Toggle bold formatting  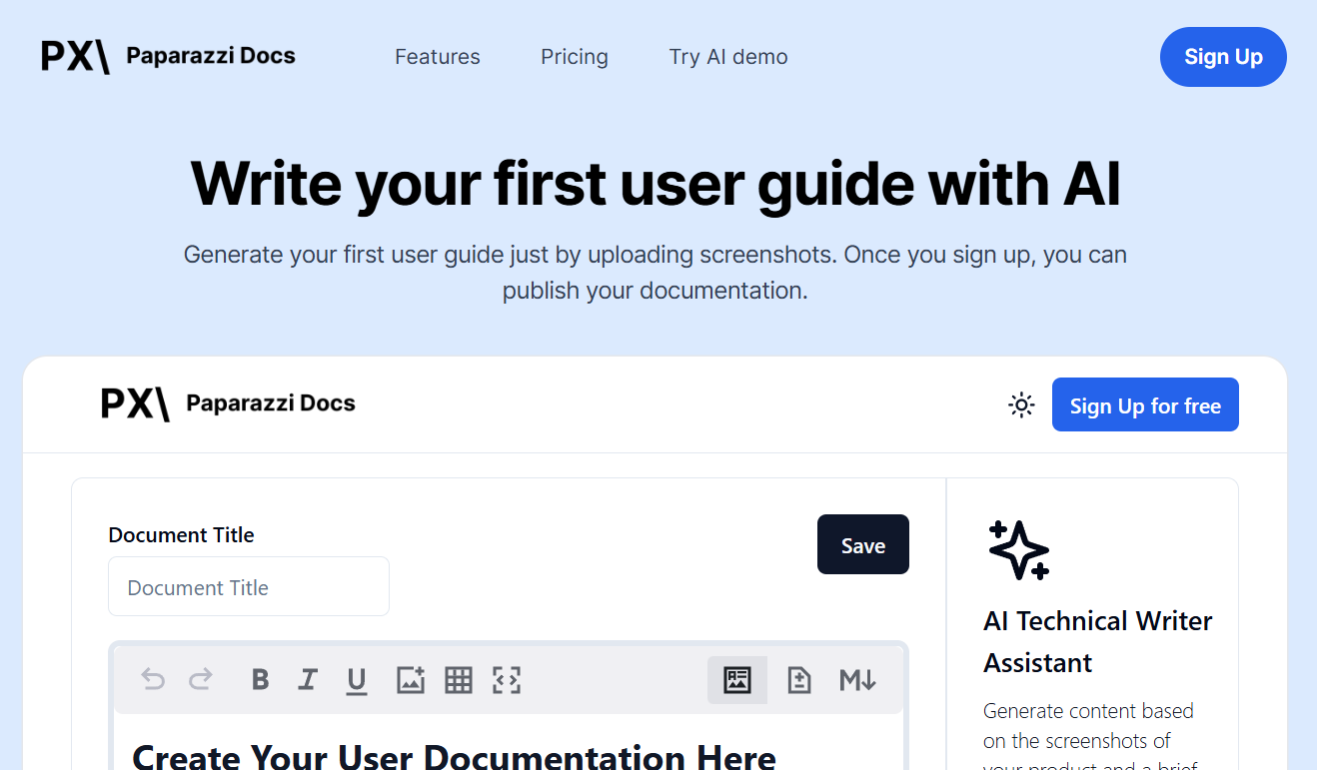[x=261, y=680]
